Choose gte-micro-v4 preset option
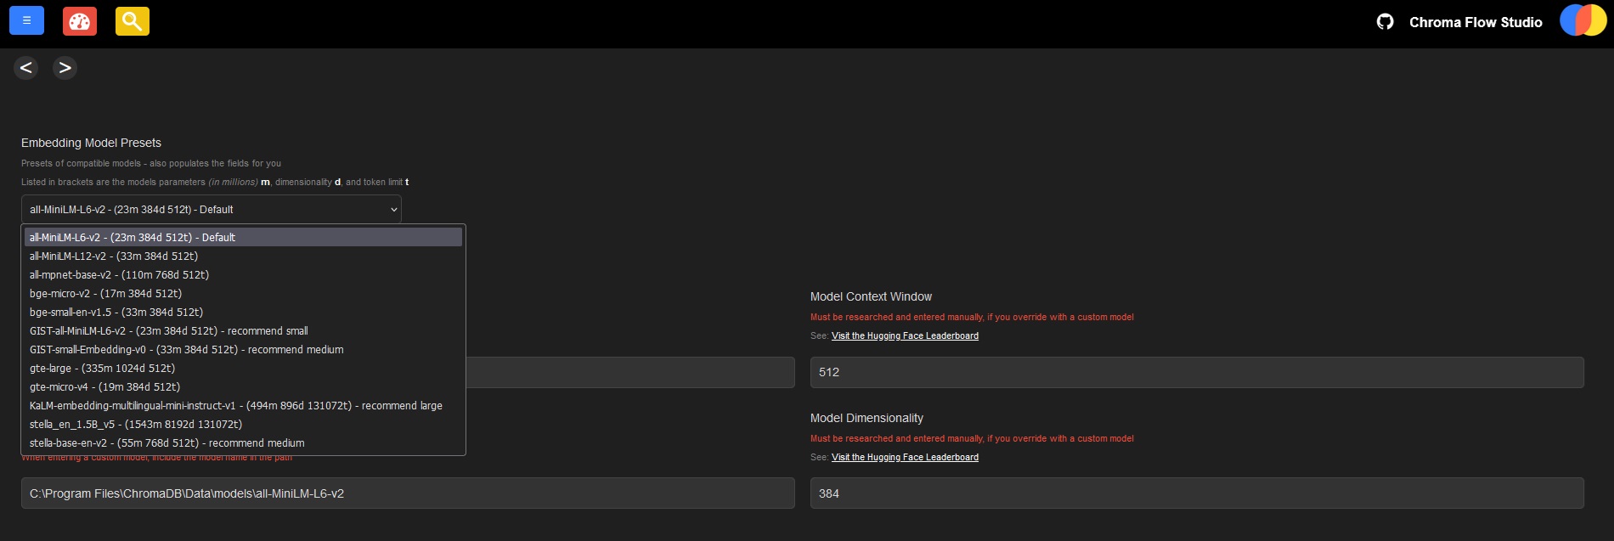Screen dimensions: 1614x541 tap(243, 386)
